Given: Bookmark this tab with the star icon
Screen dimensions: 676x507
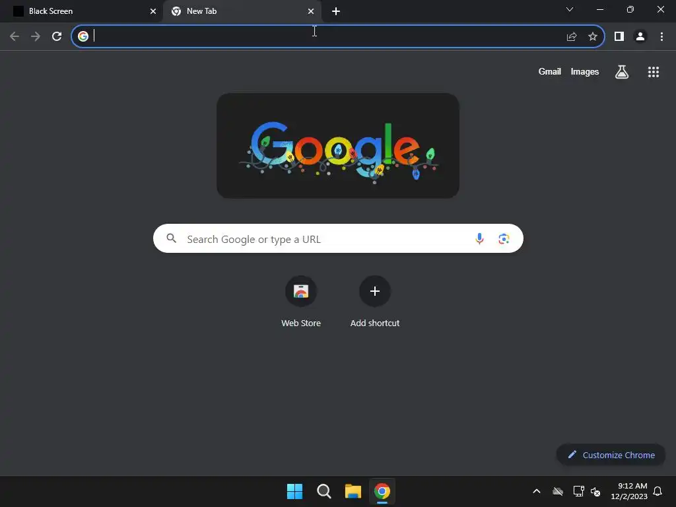Looking at the screenshot, I should (x=593, y=36).
